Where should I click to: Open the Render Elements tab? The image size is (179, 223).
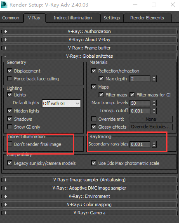147,18
